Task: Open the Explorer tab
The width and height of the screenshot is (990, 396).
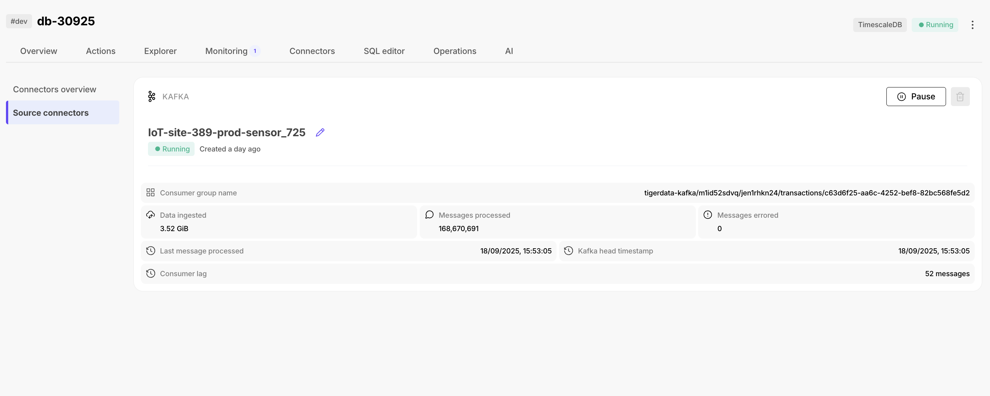Action: point(160,51)
